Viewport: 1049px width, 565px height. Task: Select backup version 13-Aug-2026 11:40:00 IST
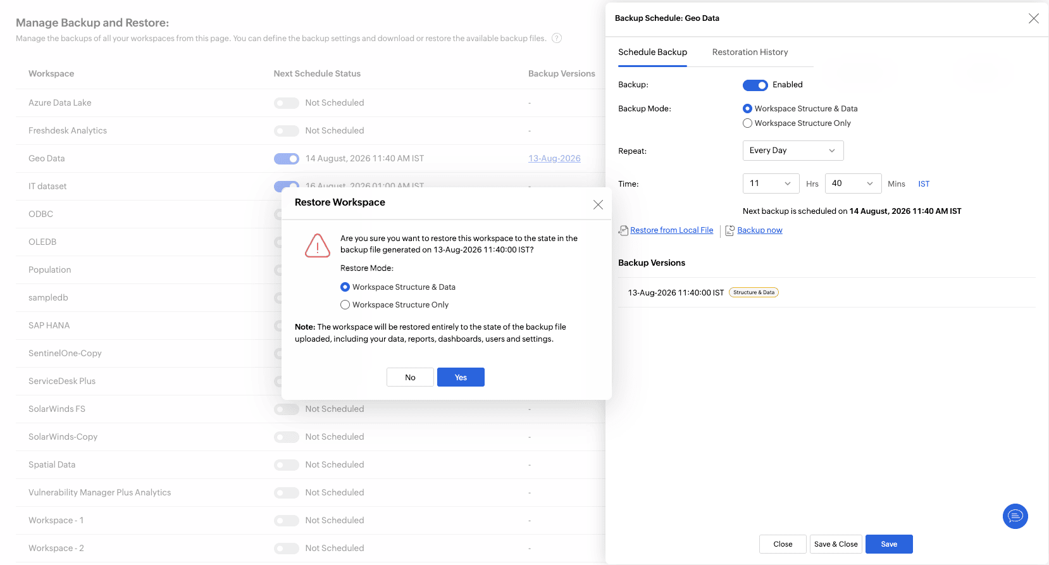click(x=676, y=293)
